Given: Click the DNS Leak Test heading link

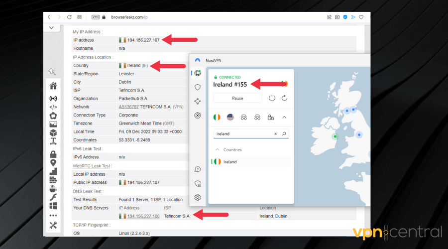Looking at the screenshot, I should click(87, 191).
